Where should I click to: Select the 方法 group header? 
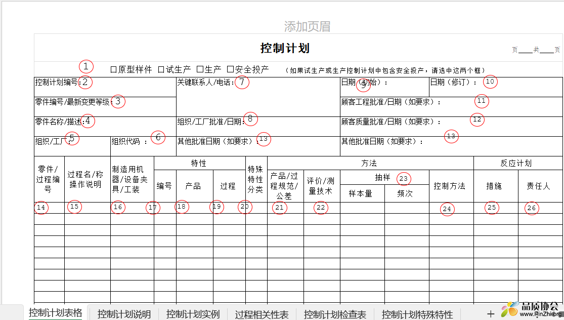370,163
